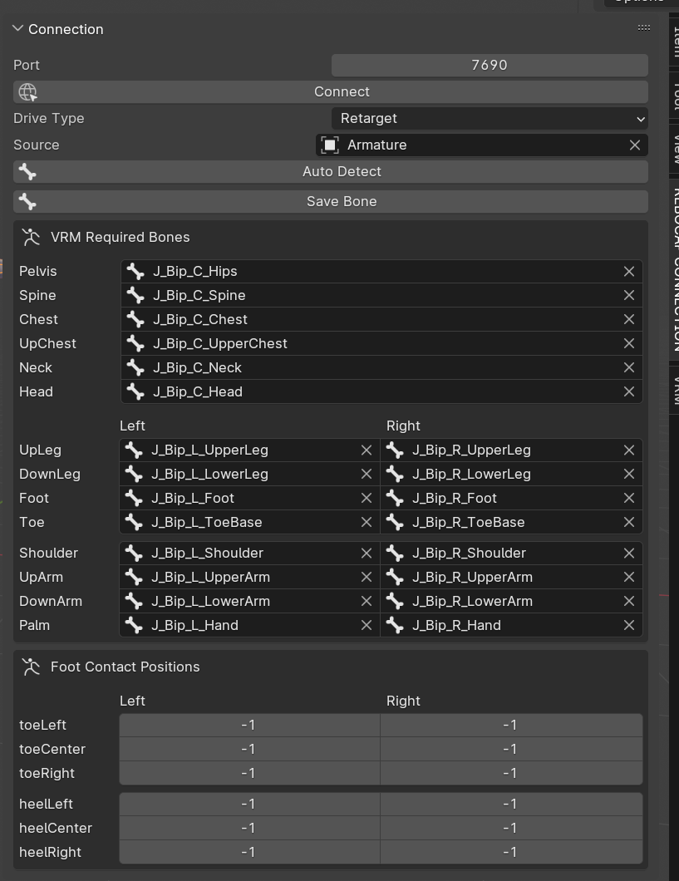This screenshot has height=881, width=679.
Task: Clear the Neck bone field
Action: [x=628, y=367]
